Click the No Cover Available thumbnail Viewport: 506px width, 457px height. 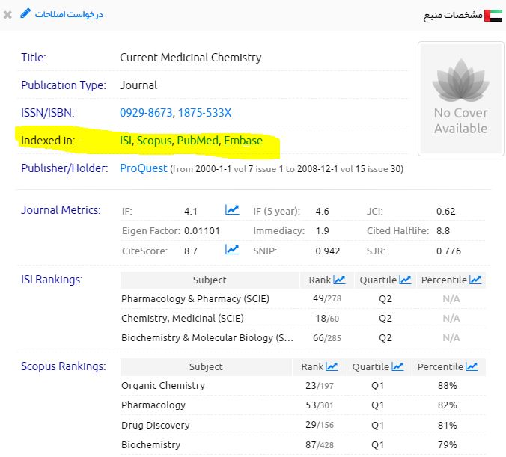[x=460, y=99]
